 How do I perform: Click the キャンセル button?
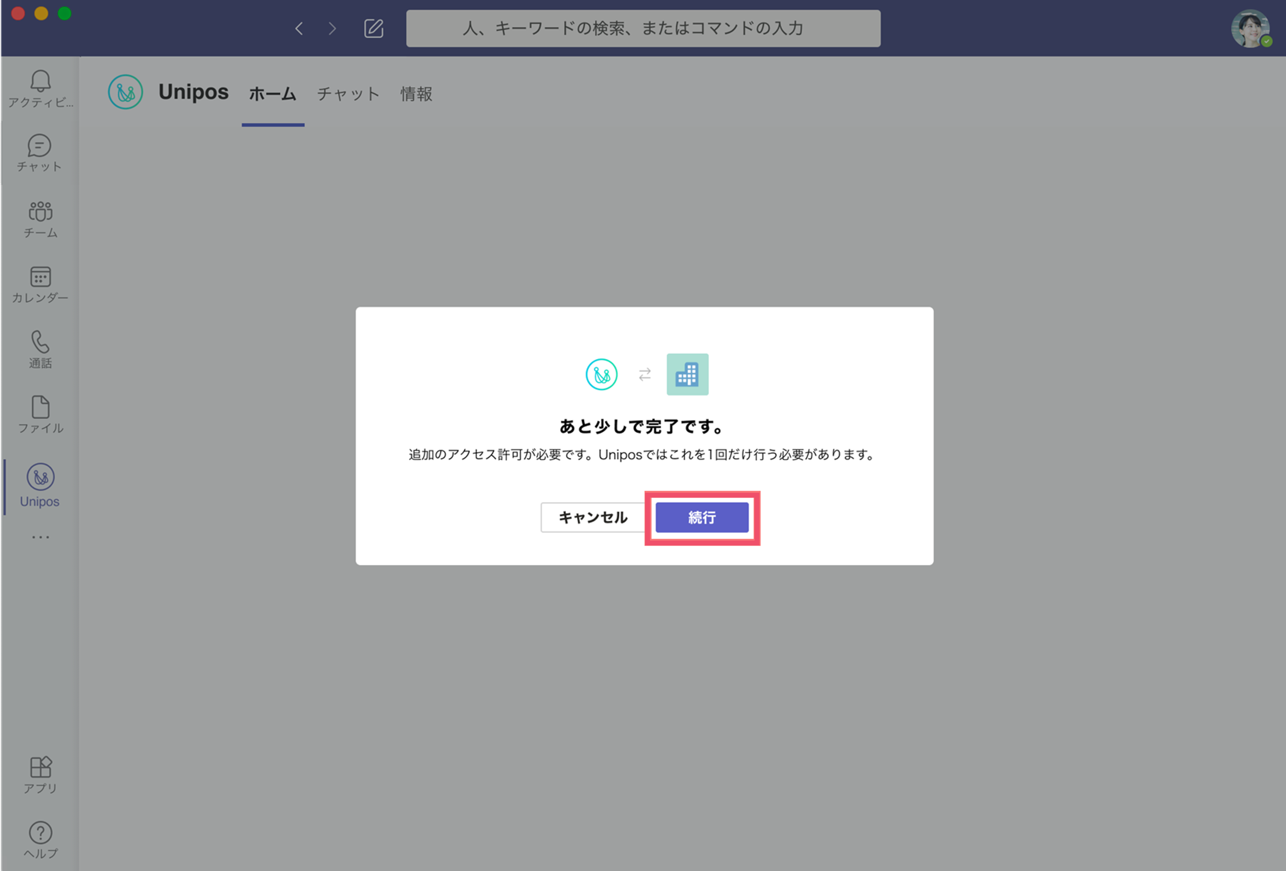(593, 517)
